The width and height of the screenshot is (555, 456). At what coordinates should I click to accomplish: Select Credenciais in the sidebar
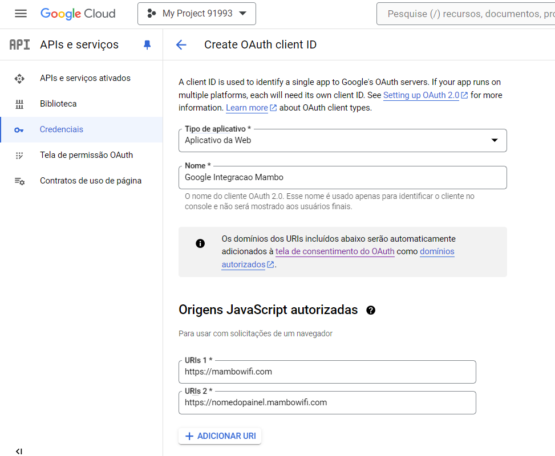click(82, 129)
